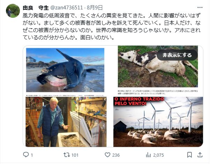Like the post with the heart icon

click(x=107, y=155)
